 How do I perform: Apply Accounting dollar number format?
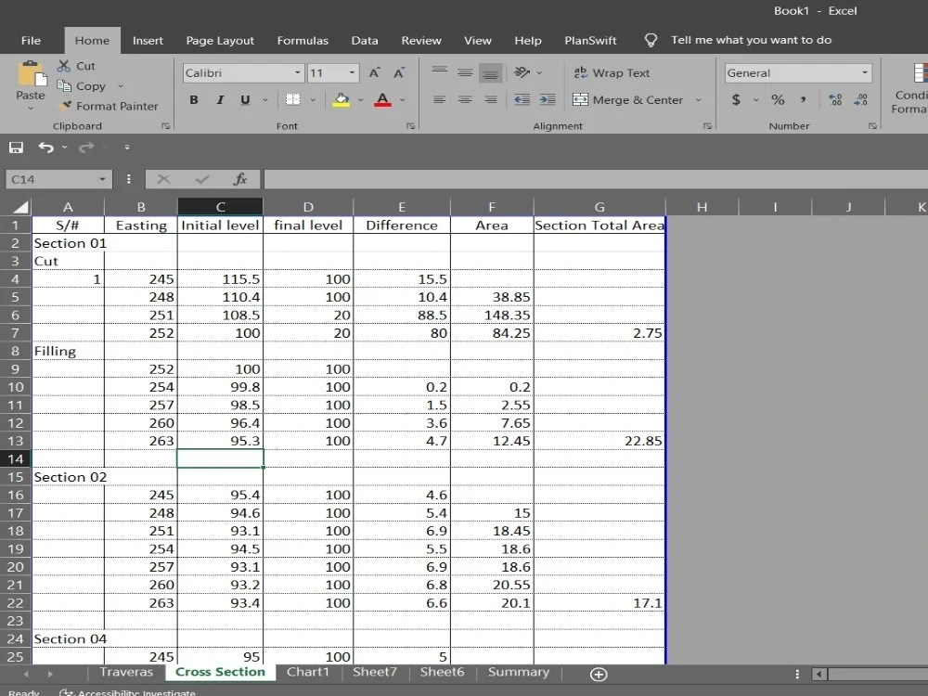[x=736, y=99]
